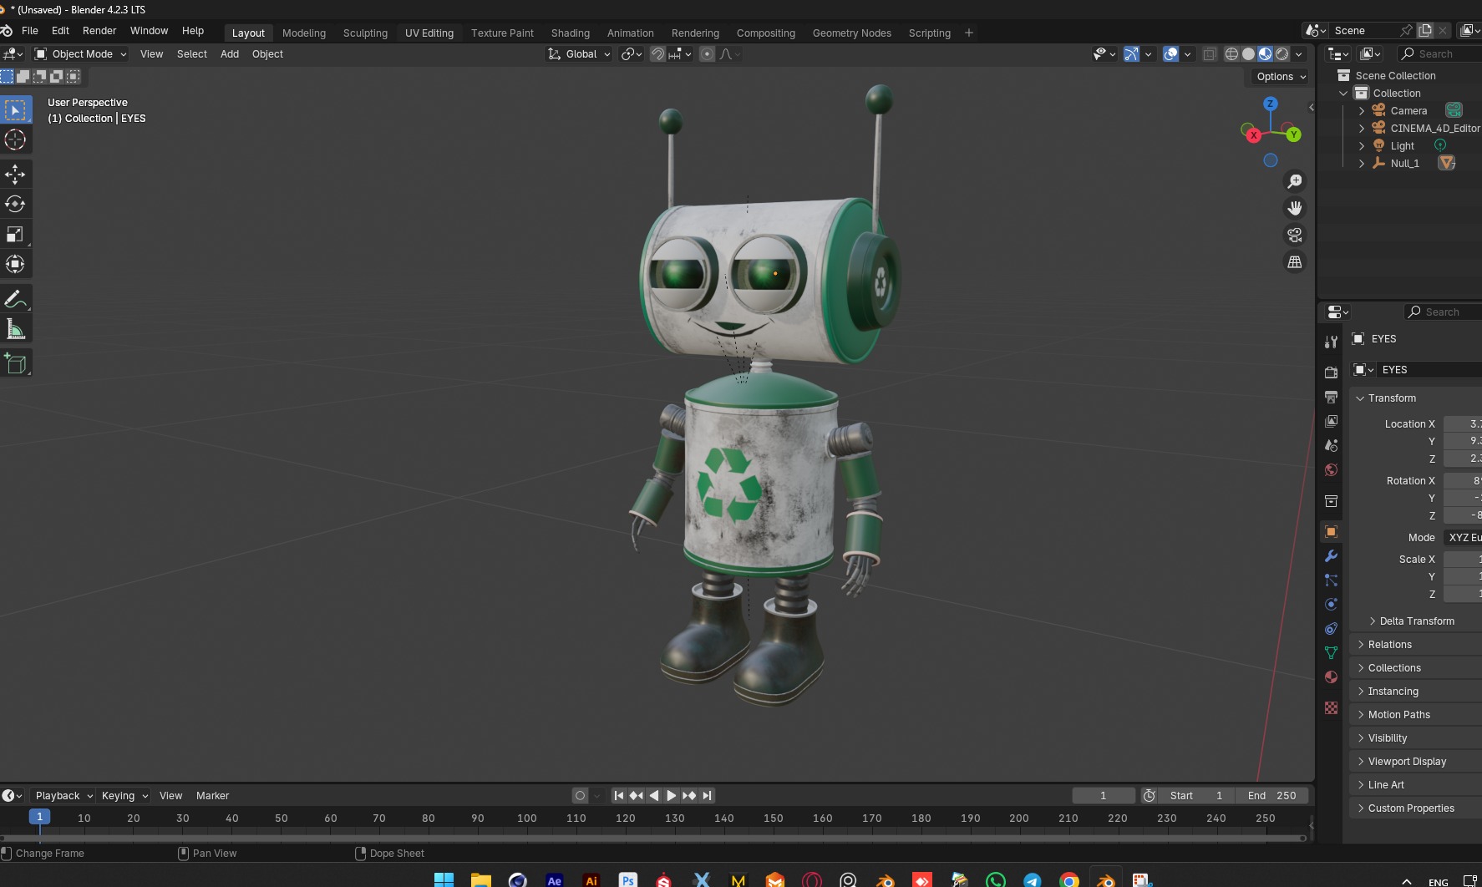Viewport: 1482px width, 887px height.
Task: Add a new workspace with plus button
Action: pyautogui.click(x=969, y=33)
